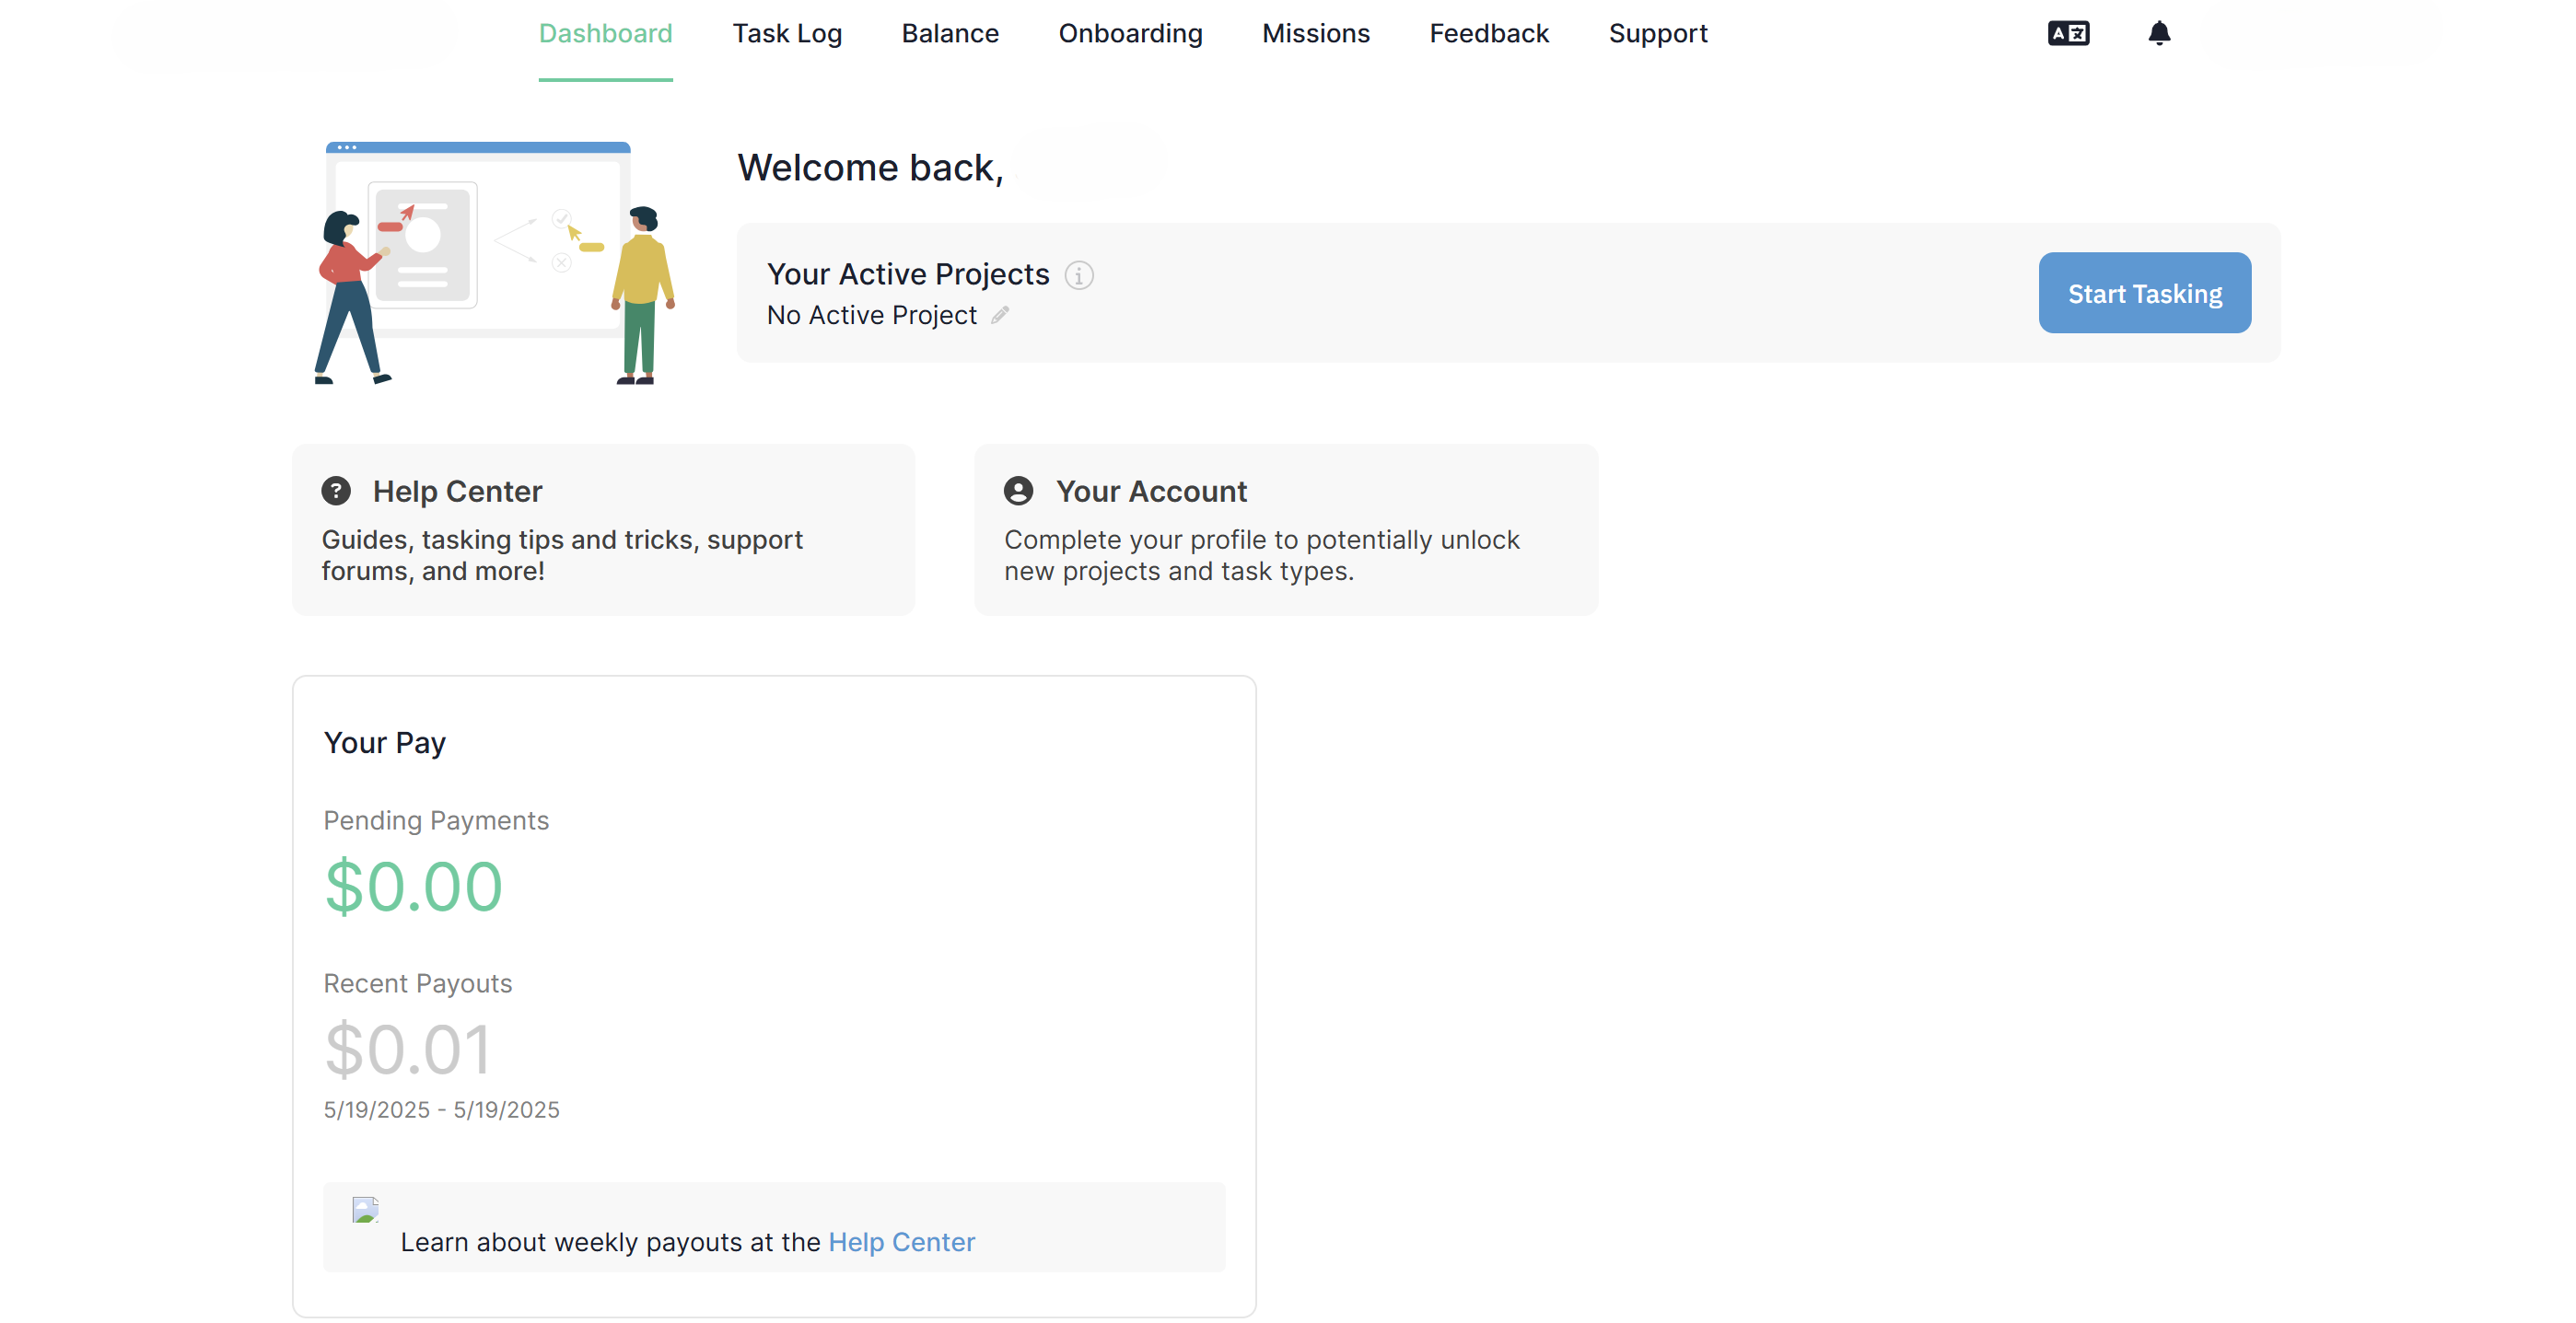Viewport: 2576px width, 1323px height.
Task: Open the Feedback tab
Action: tap(1489, 33)
